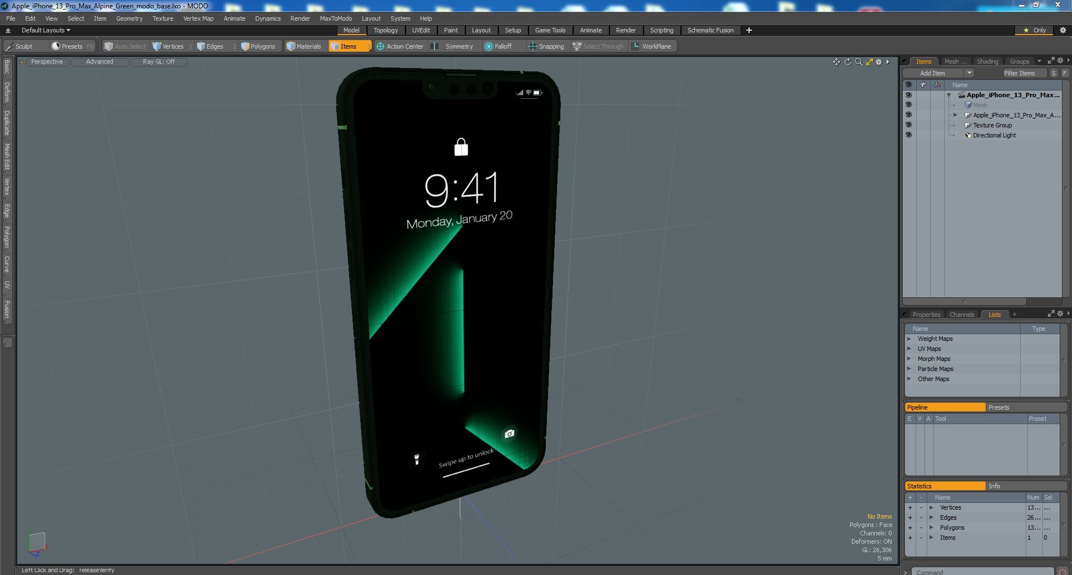Click plus for the Edges statistics row
This screenshot has width=1072, height=575.
pos(910,517)
